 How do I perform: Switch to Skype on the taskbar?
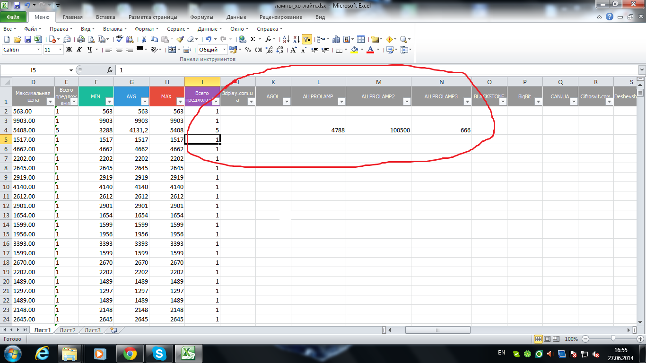[x=158, y=353]
